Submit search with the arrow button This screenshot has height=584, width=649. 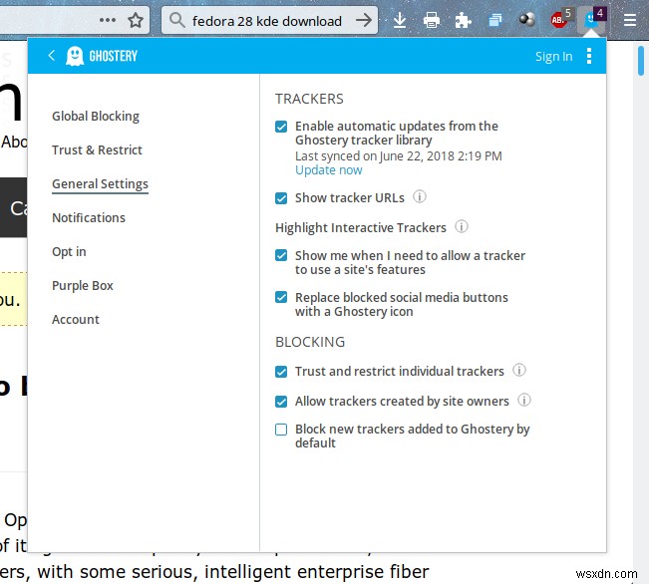[364, 20]
